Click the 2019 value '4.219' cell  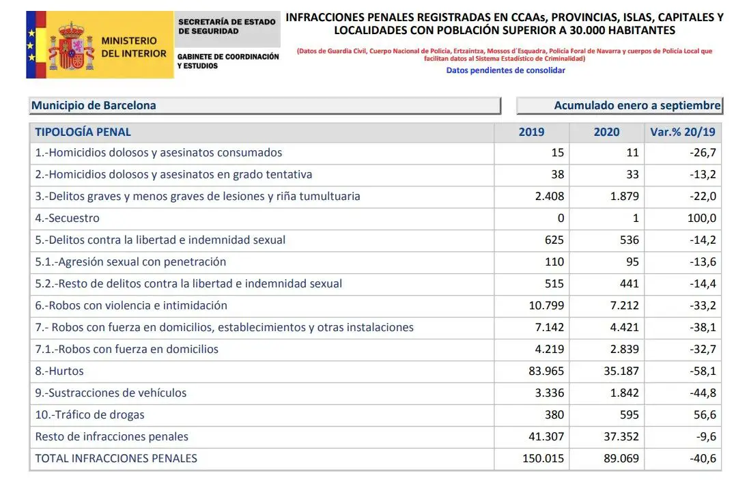point(532,350)
